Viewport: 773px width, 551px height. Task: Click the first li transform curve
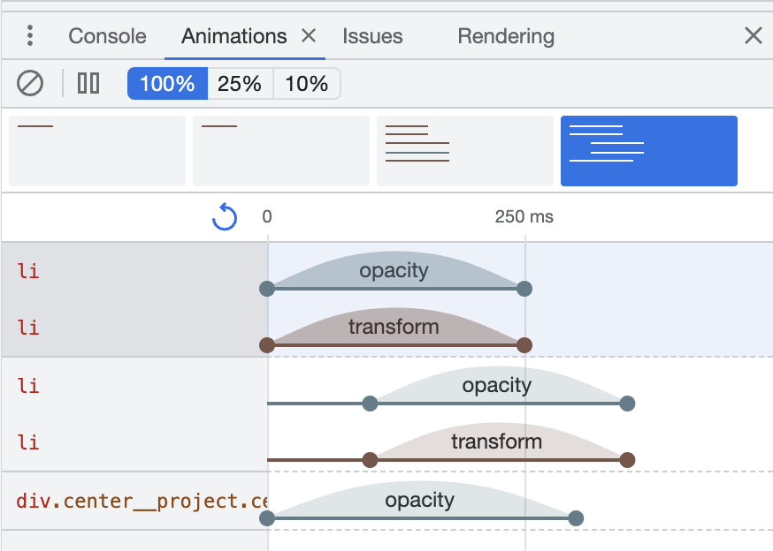[x=395, y=327]
